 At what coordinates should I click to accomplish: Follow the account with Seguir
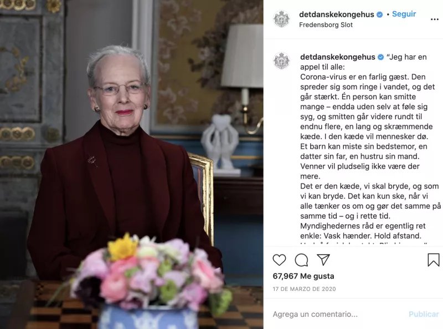pos(404,14)
